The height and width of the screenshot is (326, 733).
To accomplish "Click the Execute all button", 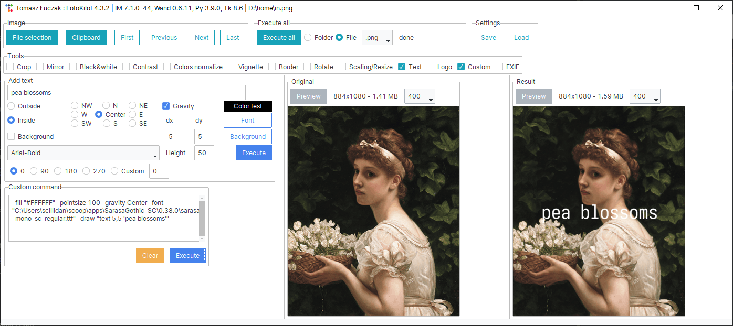I will coord(279,37).
